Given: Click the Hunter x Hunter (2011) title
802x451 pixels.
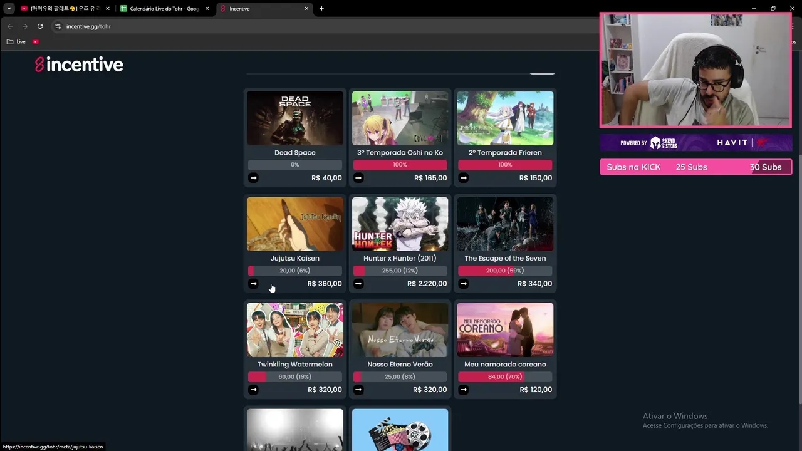Looking at the screenshot, I should (400, 258).
